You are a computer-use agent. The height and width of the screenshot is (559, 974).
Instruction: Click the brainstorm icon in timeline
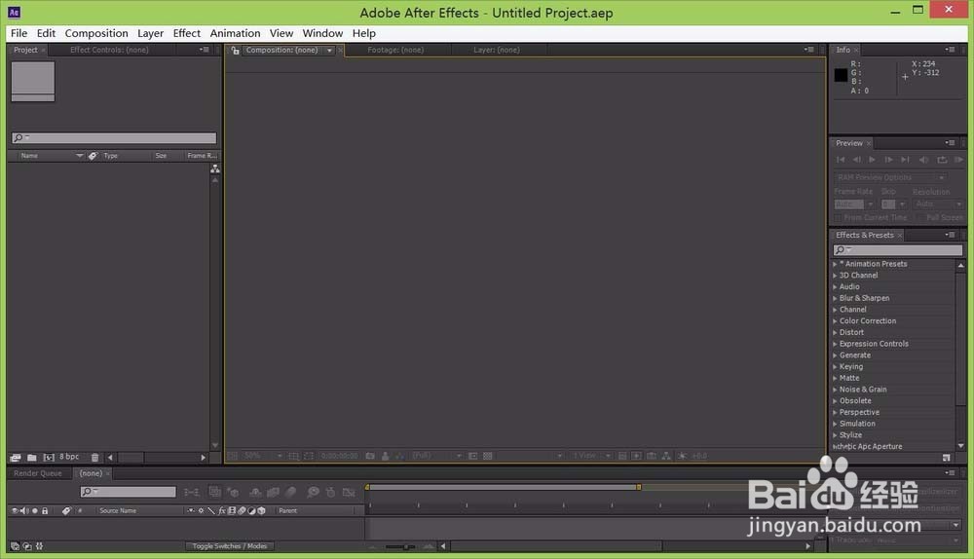pos(313,492)
